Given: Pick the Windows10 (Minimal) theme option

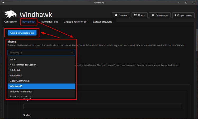Looking at the screenshot, I should pyautogui.click(x=41, y=92).
